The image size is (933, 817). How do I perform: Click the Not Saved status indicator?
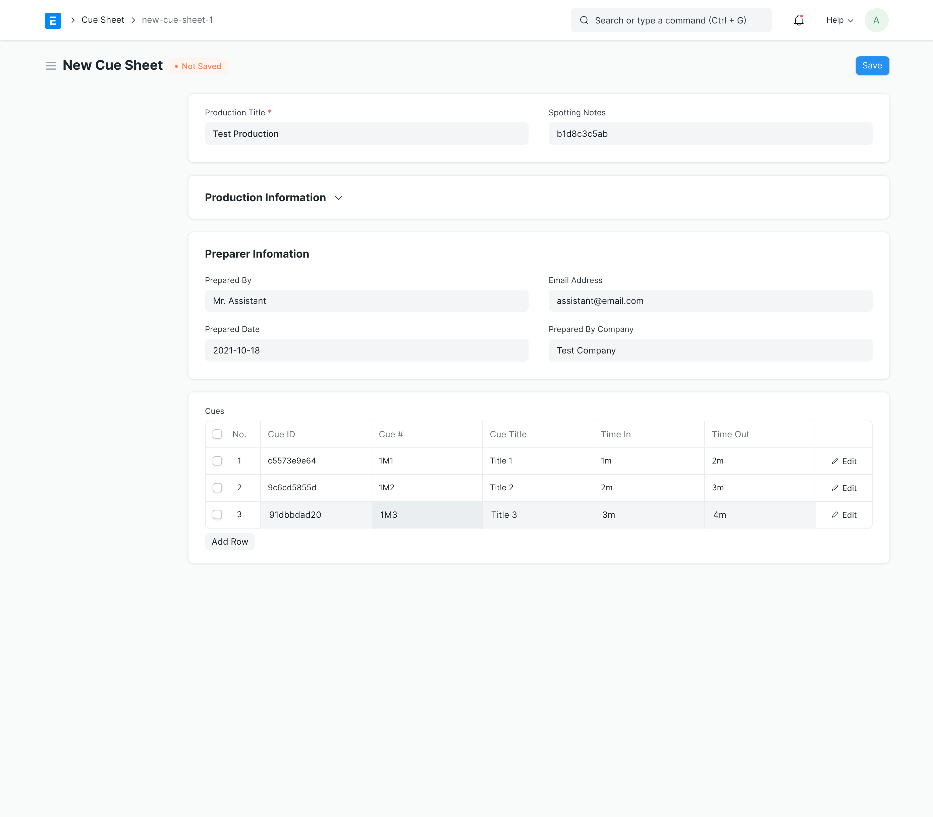198,66
